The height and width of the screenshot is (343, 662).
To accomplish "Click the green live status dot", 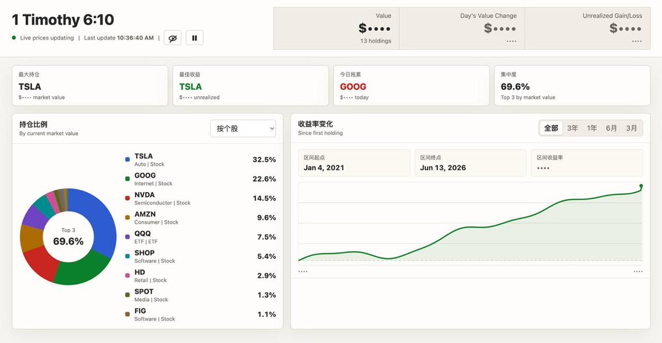I will [14, 38].
